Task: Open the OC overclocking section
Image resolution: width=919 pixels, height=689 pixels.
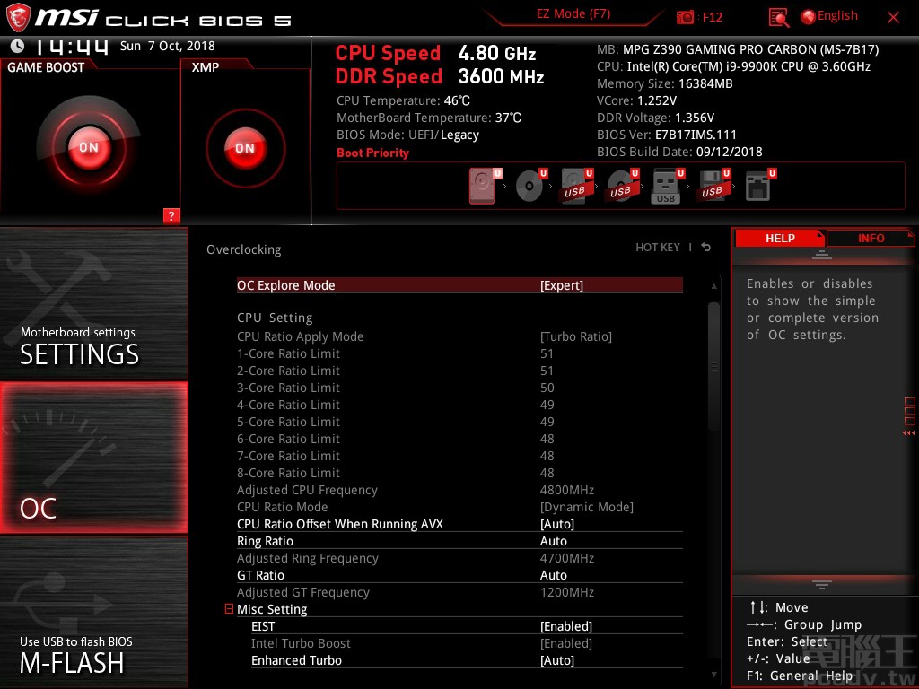Action: [x=93, y=458]
